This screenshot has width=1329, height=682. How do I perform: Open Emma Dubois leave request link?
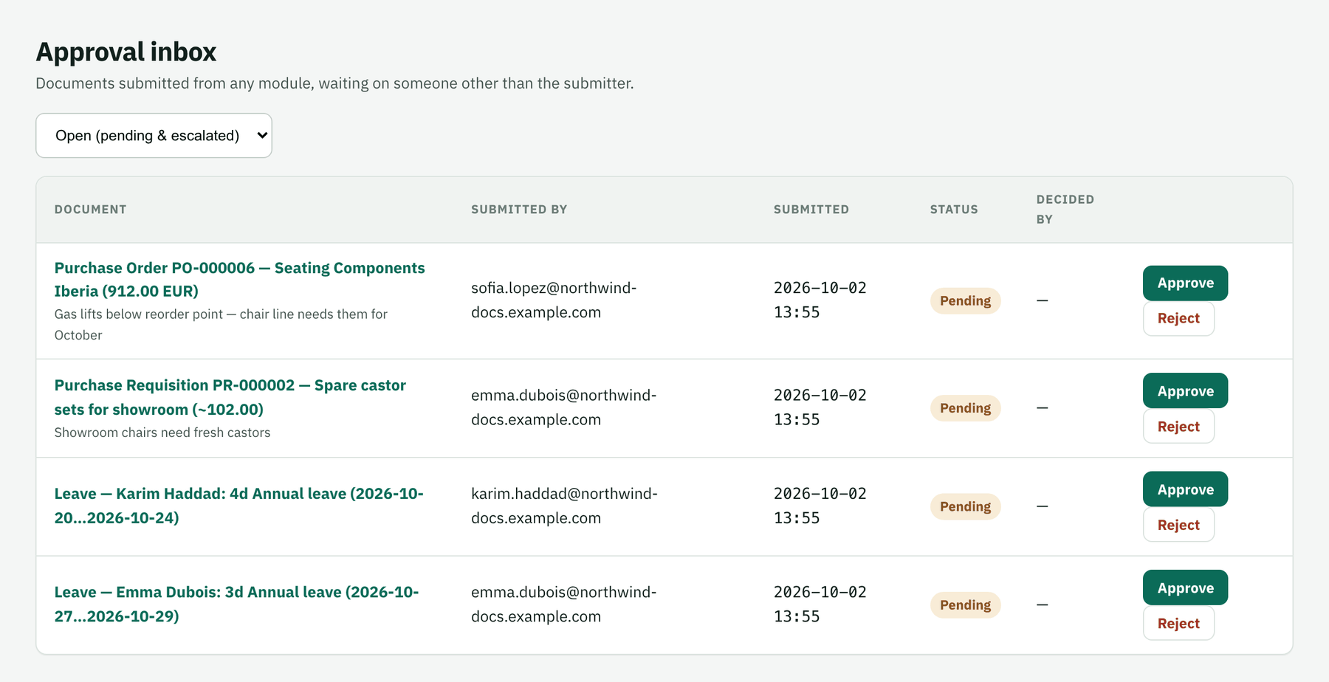[x=236, y=604]
